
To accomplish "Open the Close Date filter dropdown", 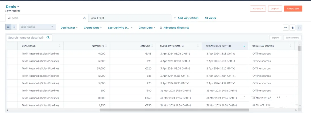I will click(147, 28).
